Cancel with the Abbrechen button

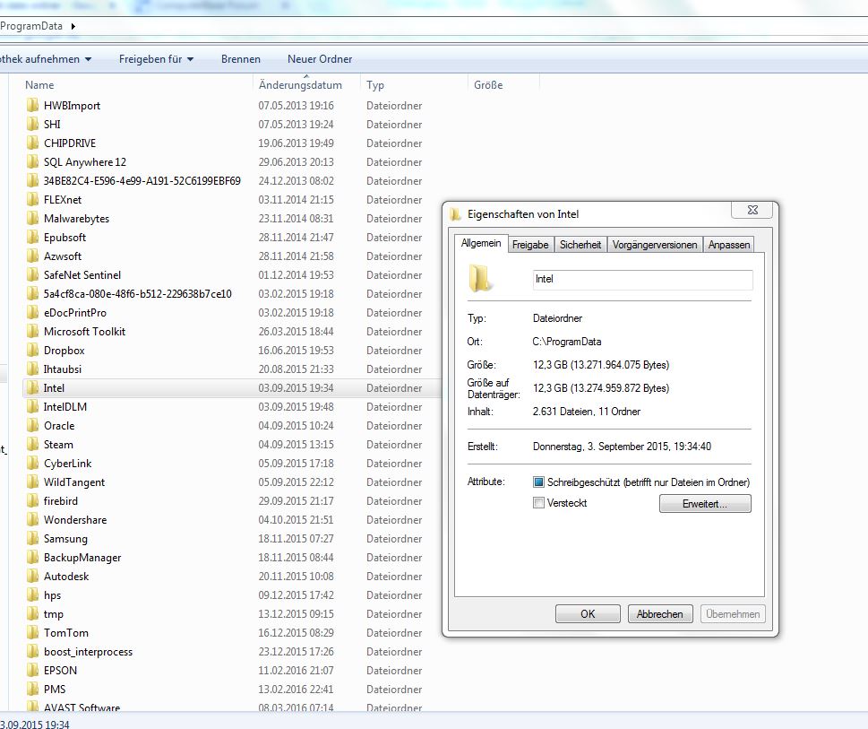[660, 614]
